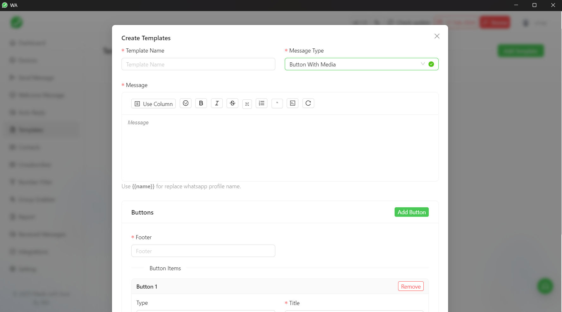This screenshot has height=312, width=562.
Task: Apply italic formatting to message text
Action: [x=217, y=103]
